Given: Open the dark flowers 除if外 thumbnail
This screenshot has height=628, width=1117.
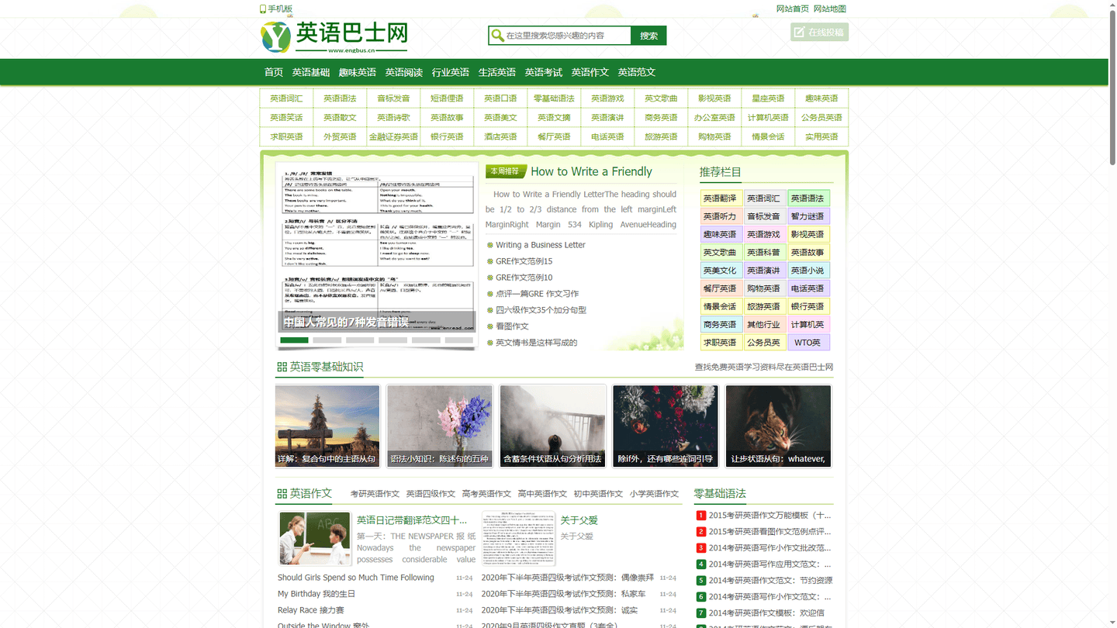Looking at the screenshot, I should click(x=666, y=426).
